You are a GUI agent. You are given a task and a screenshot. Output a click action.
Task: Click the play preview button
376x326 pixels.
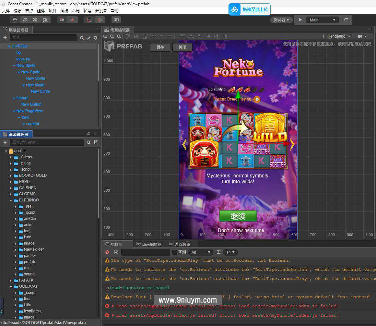tap(300, 20)
